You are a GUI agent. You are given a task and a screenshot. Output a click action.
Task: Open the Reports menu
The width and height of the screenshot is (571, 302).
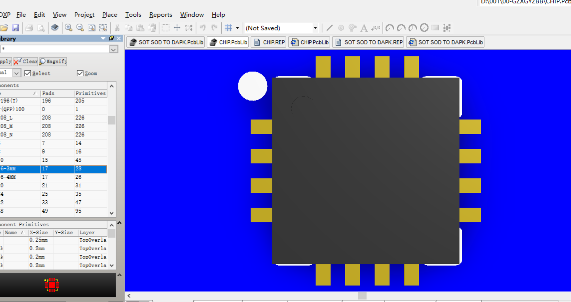point(160,15)
